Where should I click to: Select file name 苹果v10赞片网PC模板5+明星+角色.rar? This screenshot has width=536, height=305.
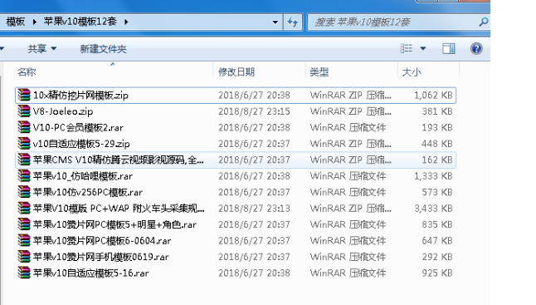point(115,224)
